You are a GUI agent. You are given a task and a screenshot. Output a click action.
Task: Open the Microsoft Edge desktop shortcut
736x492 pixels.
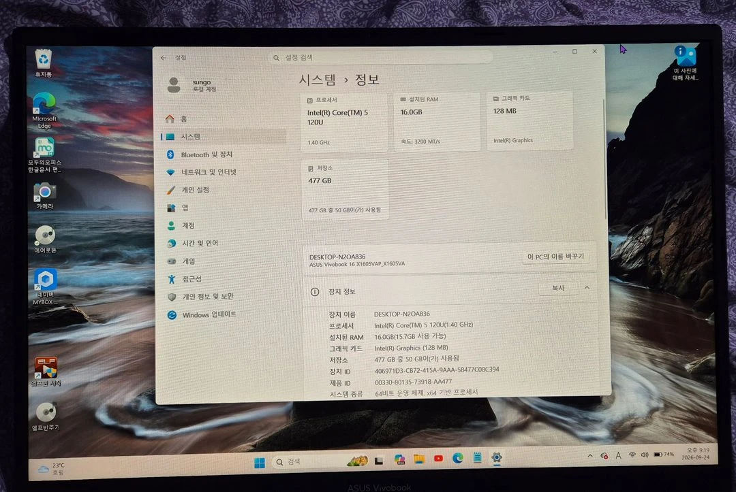click(x=44, y=111)
